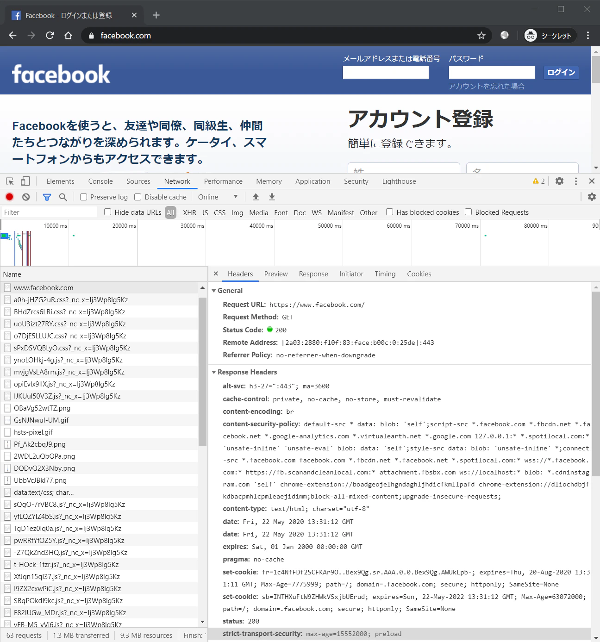Click the request list vertical scrollbar

[202, 371]
